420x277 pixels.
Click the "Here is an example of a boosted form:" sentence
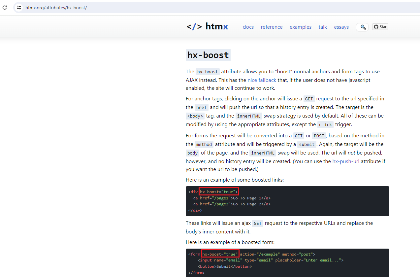click(x=230, y=242)
